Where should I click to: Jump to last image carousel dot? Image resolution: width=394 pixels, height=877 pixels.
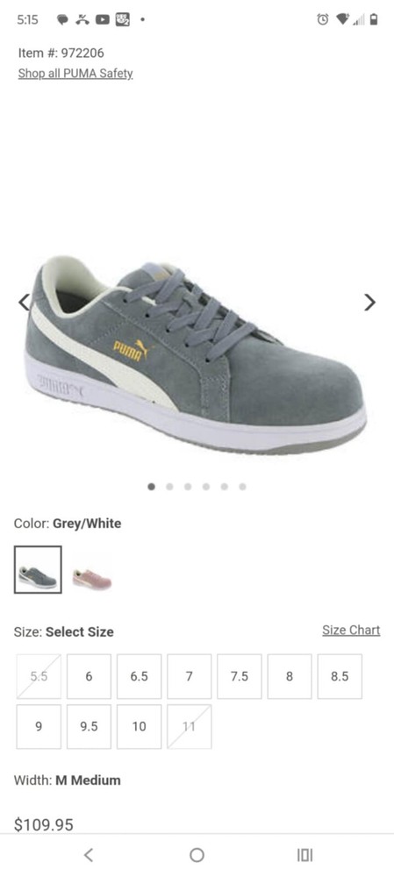242,487
